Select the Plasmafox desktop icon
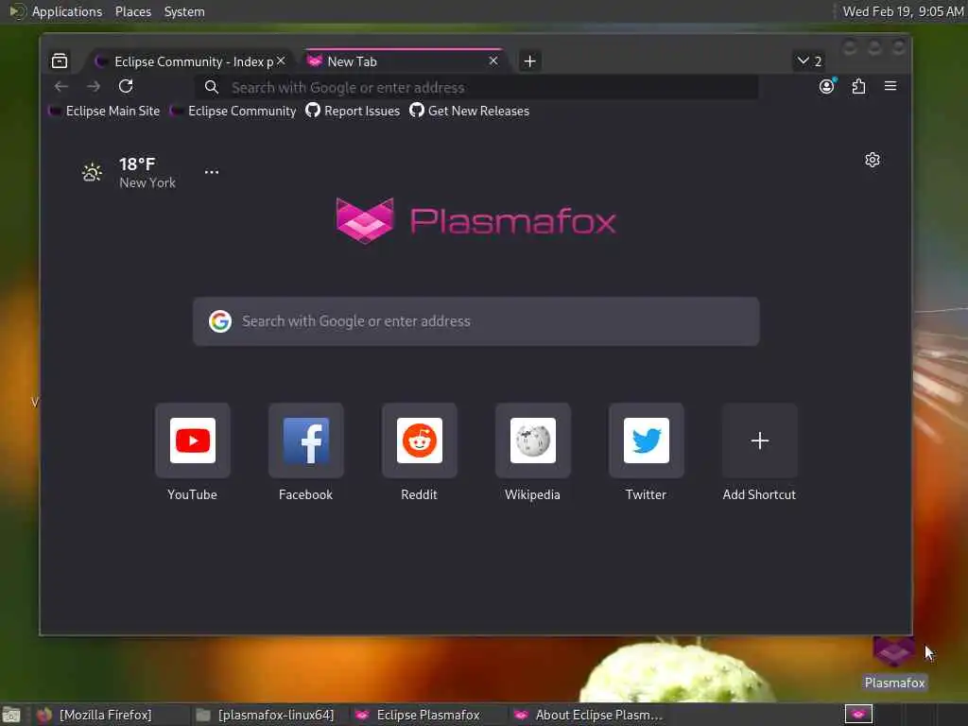 tap(894, 664)
